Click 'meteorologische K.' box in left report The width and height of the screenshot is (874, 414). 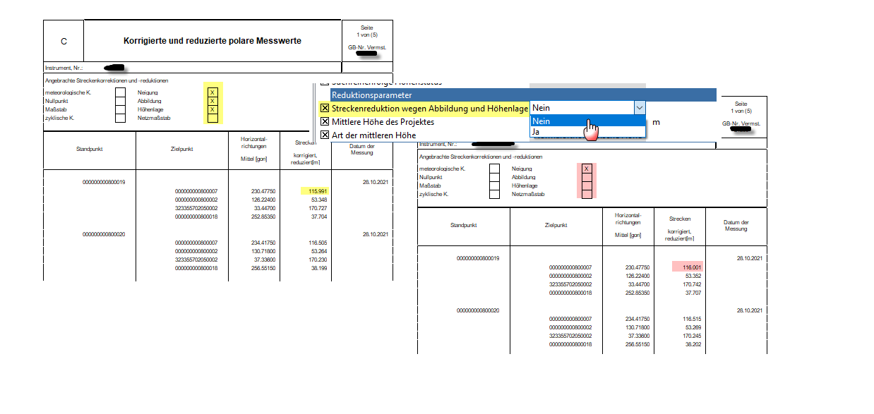point(121,92)
